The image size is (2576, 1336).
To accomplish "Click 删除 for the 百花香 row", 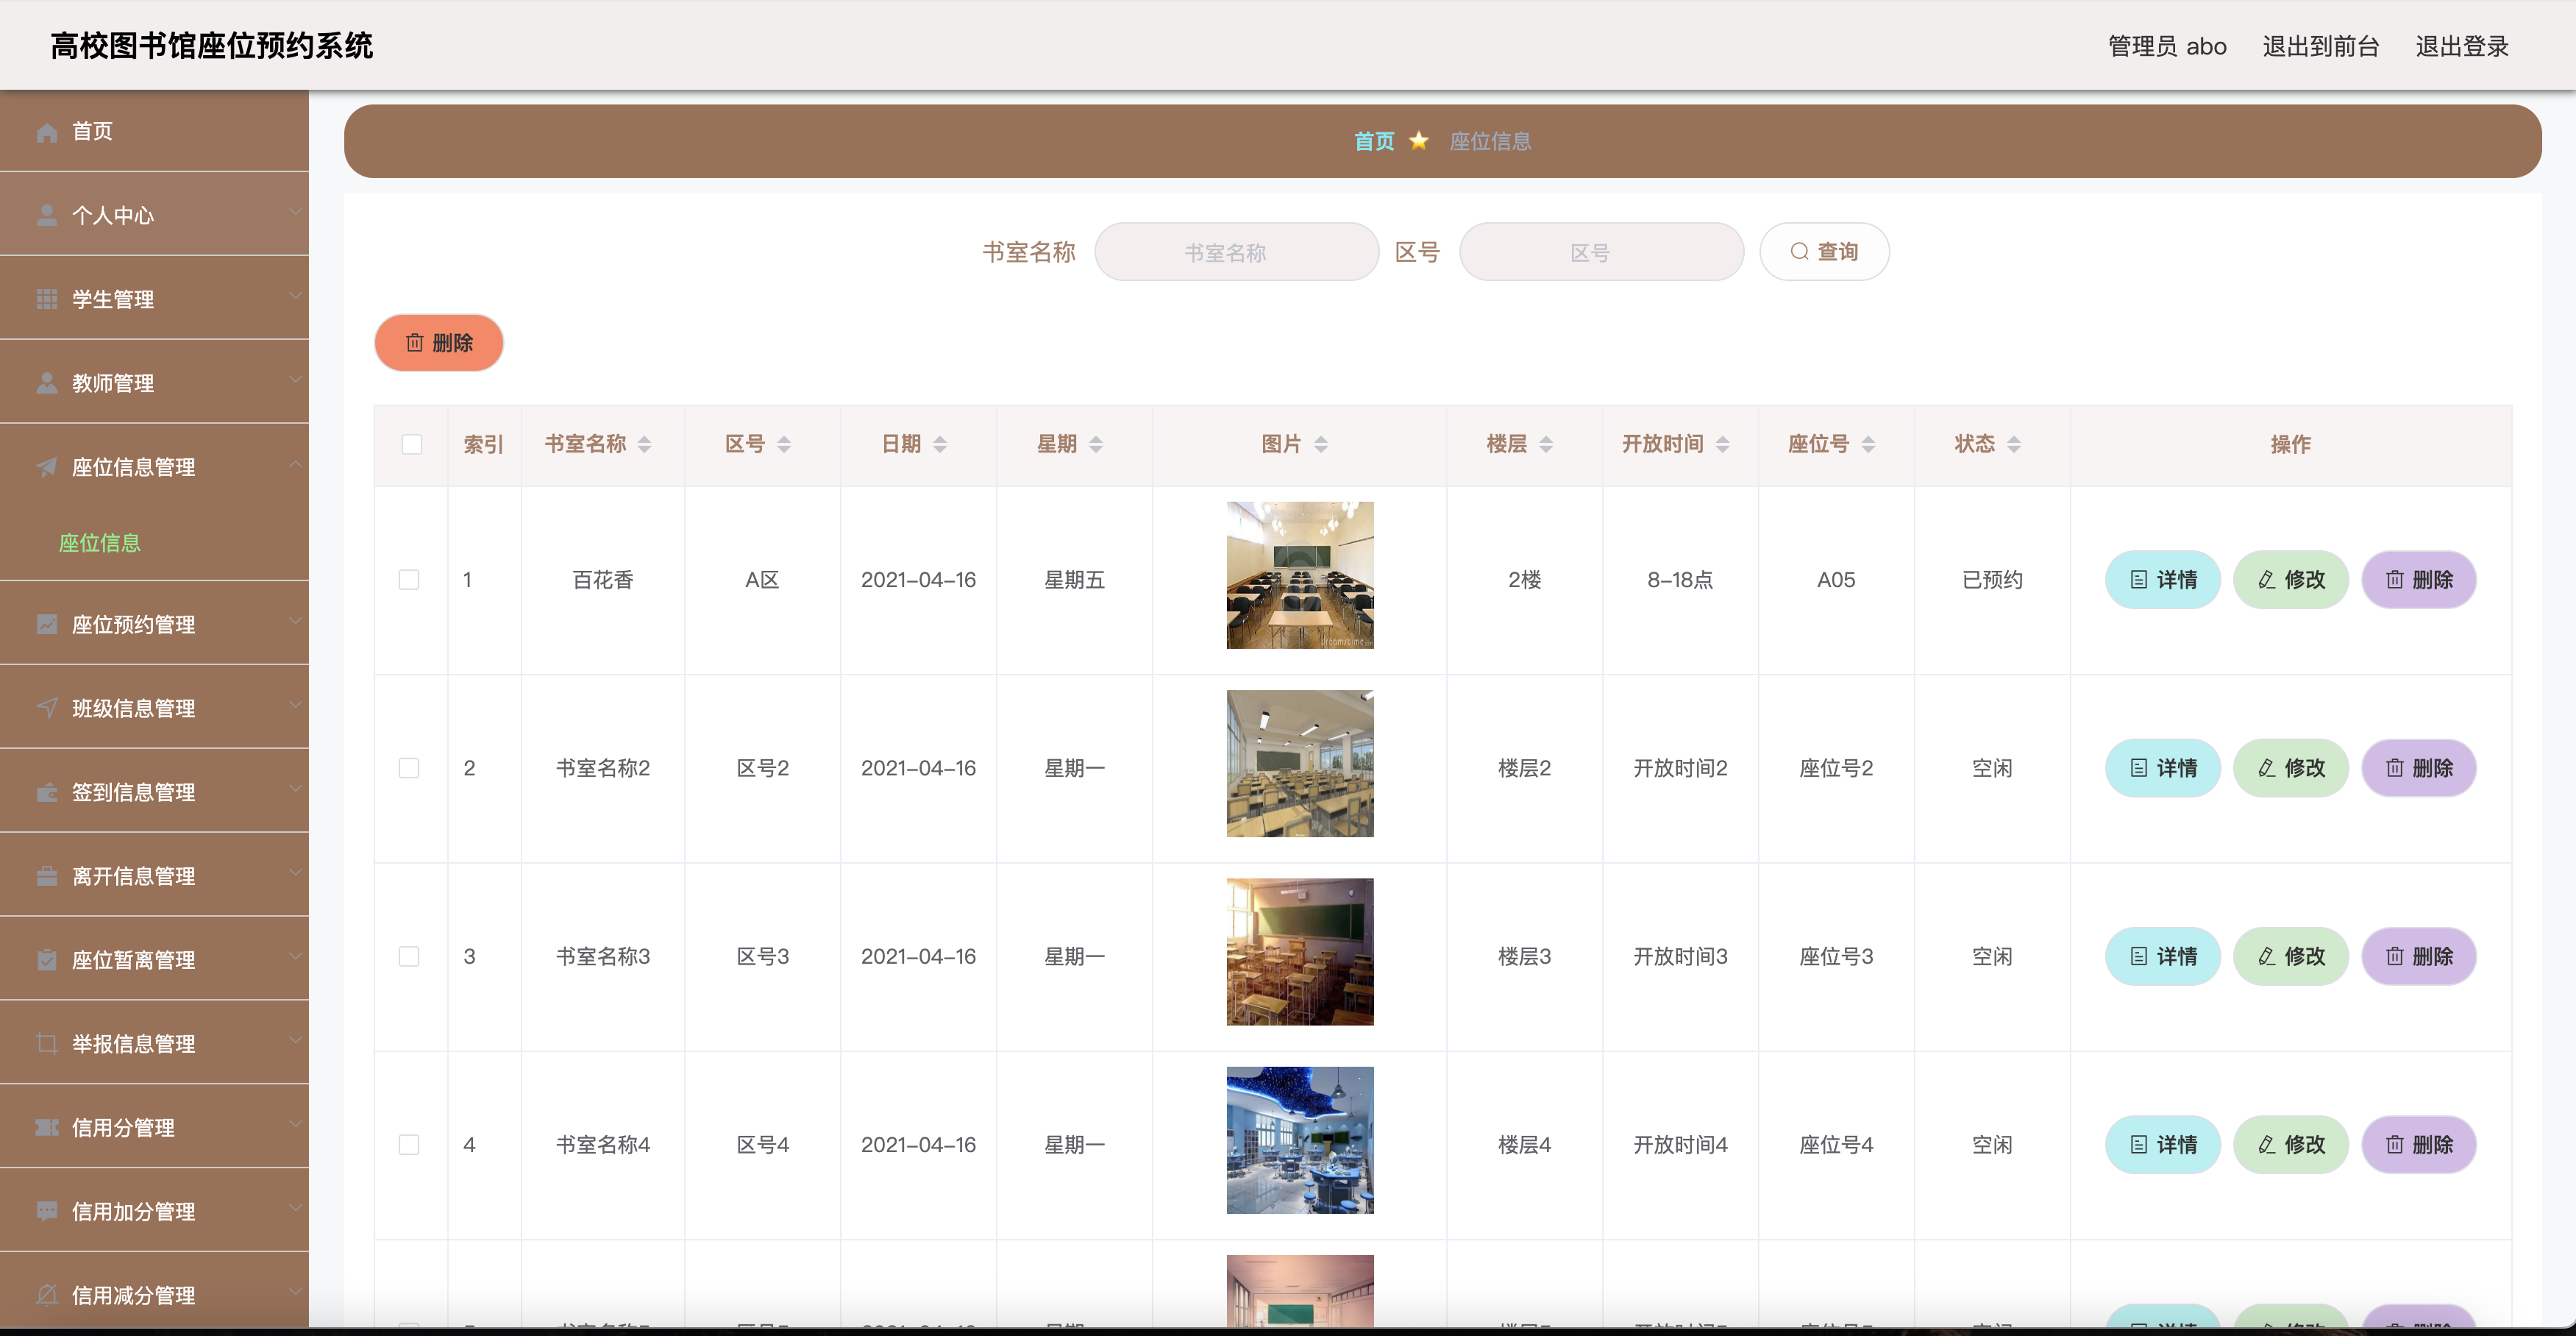I will [2419, 580].
